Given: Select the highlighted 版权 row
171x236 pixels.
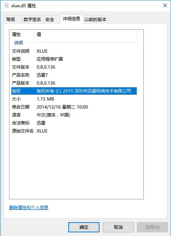Looking at the screenshot, I should 74,91.
